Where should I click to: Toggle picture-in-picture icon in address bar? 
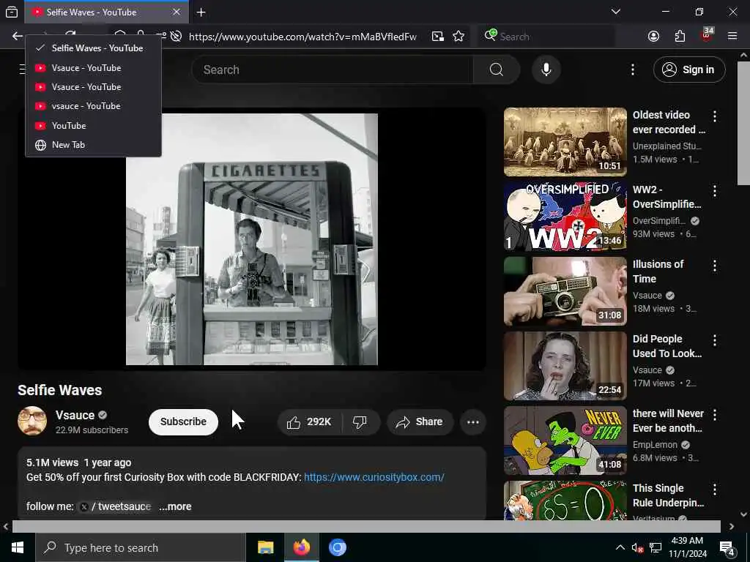438,37
